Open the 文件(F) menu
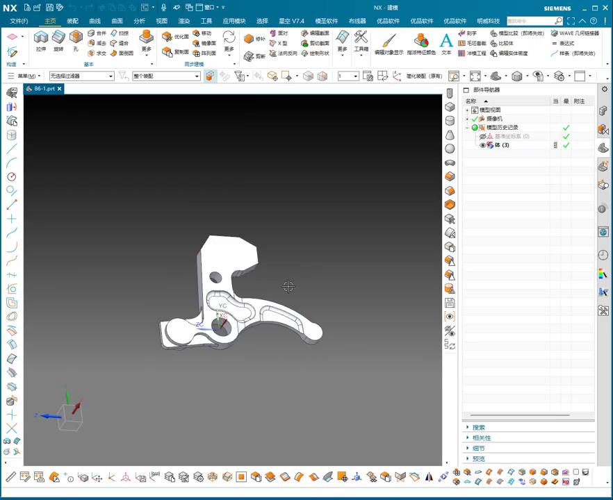 [x=19, y=21]
